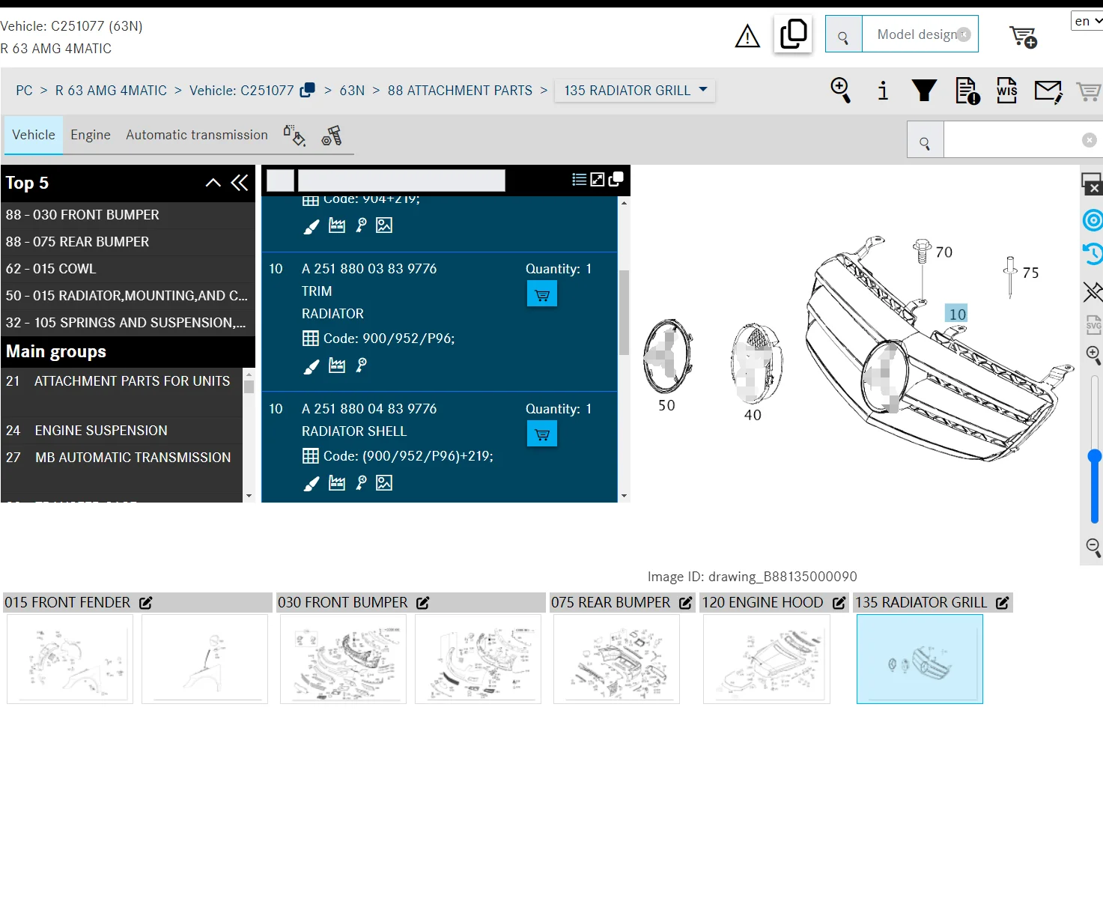This screenshot has height=901, width=1103.
Task: Click the warning triangle icon
Action: coord(747,36)
